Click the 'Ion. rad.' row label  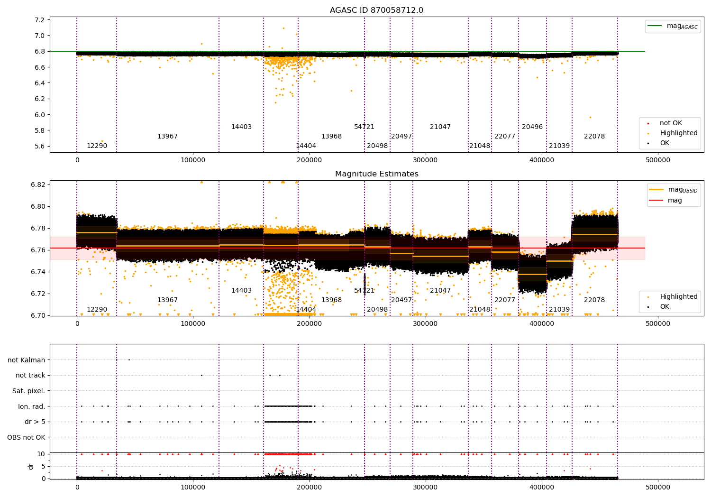pos(32,406)
